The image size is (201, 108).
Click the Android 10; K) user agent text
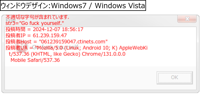[100, 48]
